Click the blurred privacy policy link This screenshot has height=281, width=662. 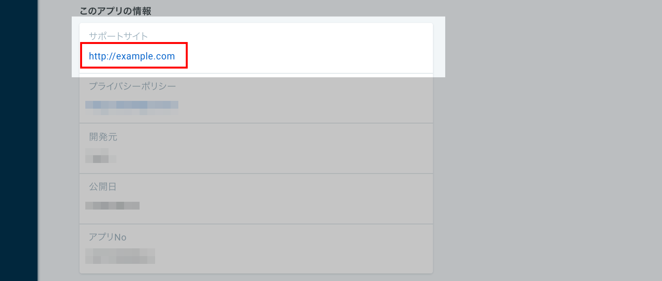click(x=132, y=108)
